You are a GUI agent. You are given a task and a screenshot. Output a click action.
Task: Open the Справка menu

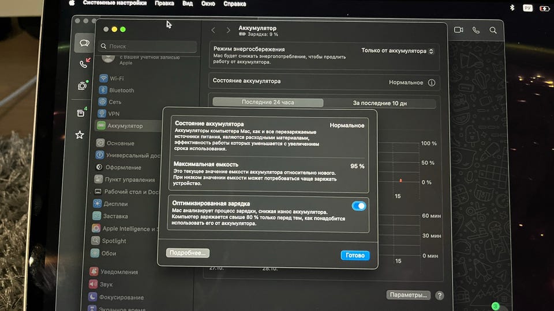click(x=235, y=4)
